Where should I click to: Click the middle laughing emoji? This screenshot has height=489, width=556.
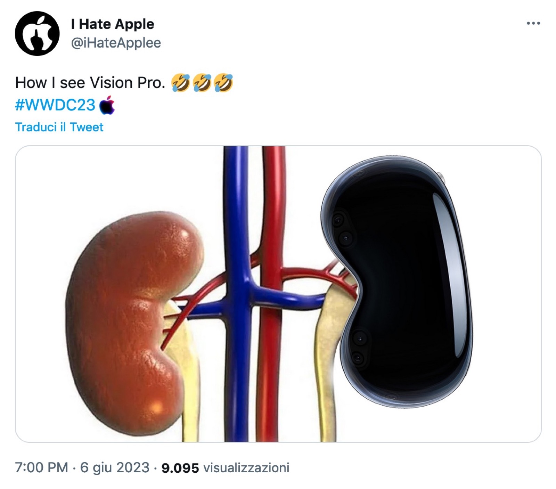pos(202,83)
